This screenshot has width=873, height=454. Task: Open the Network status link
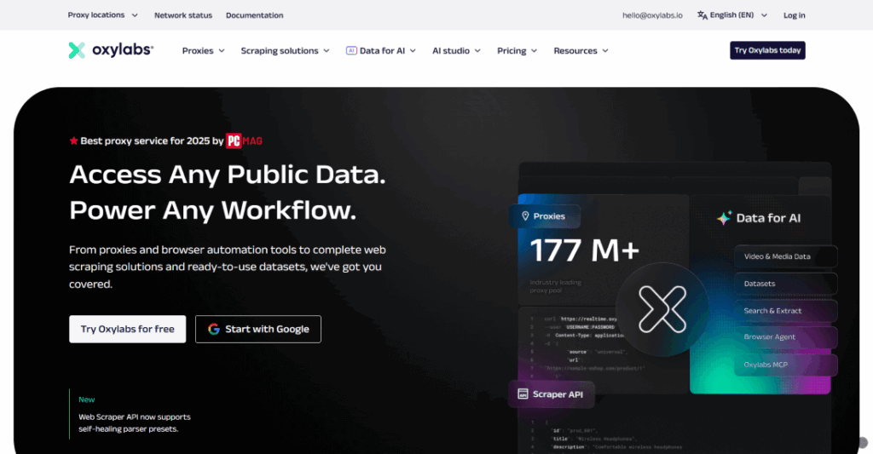point(183,15)
